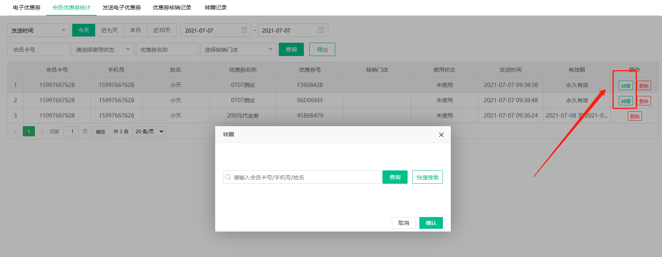Switch to 电子优惠券 tab
Viewport: 662px width, 257px height.
pyautogui.click(x=27, y=7)
